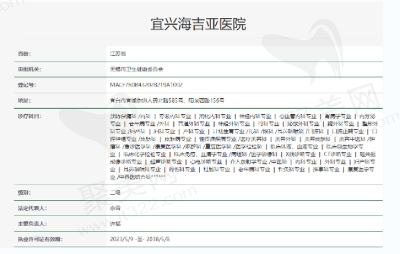The height and width of the screenshot is (254, 400).
Task: Click the title 宜兴海吉亚医院
Action: click(198, 24)
